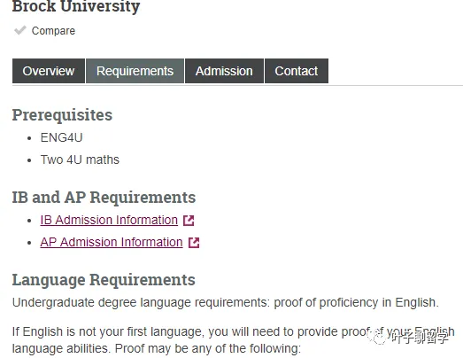Select the Two 4U maths item
This screenshot has width=463, height=358.
pyautogui.click(x=80, y=160)
